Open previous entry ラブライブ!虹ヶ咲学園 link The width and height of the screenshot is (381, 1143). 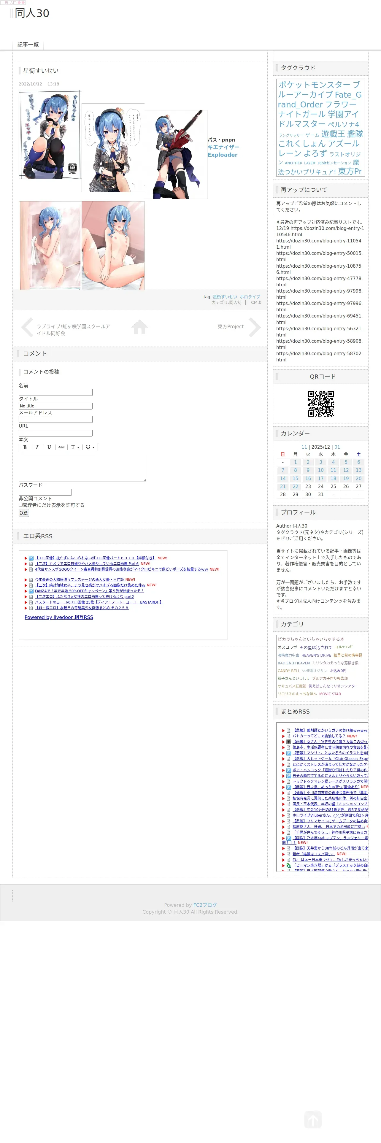pyautogui.click(x=73, y=330)
